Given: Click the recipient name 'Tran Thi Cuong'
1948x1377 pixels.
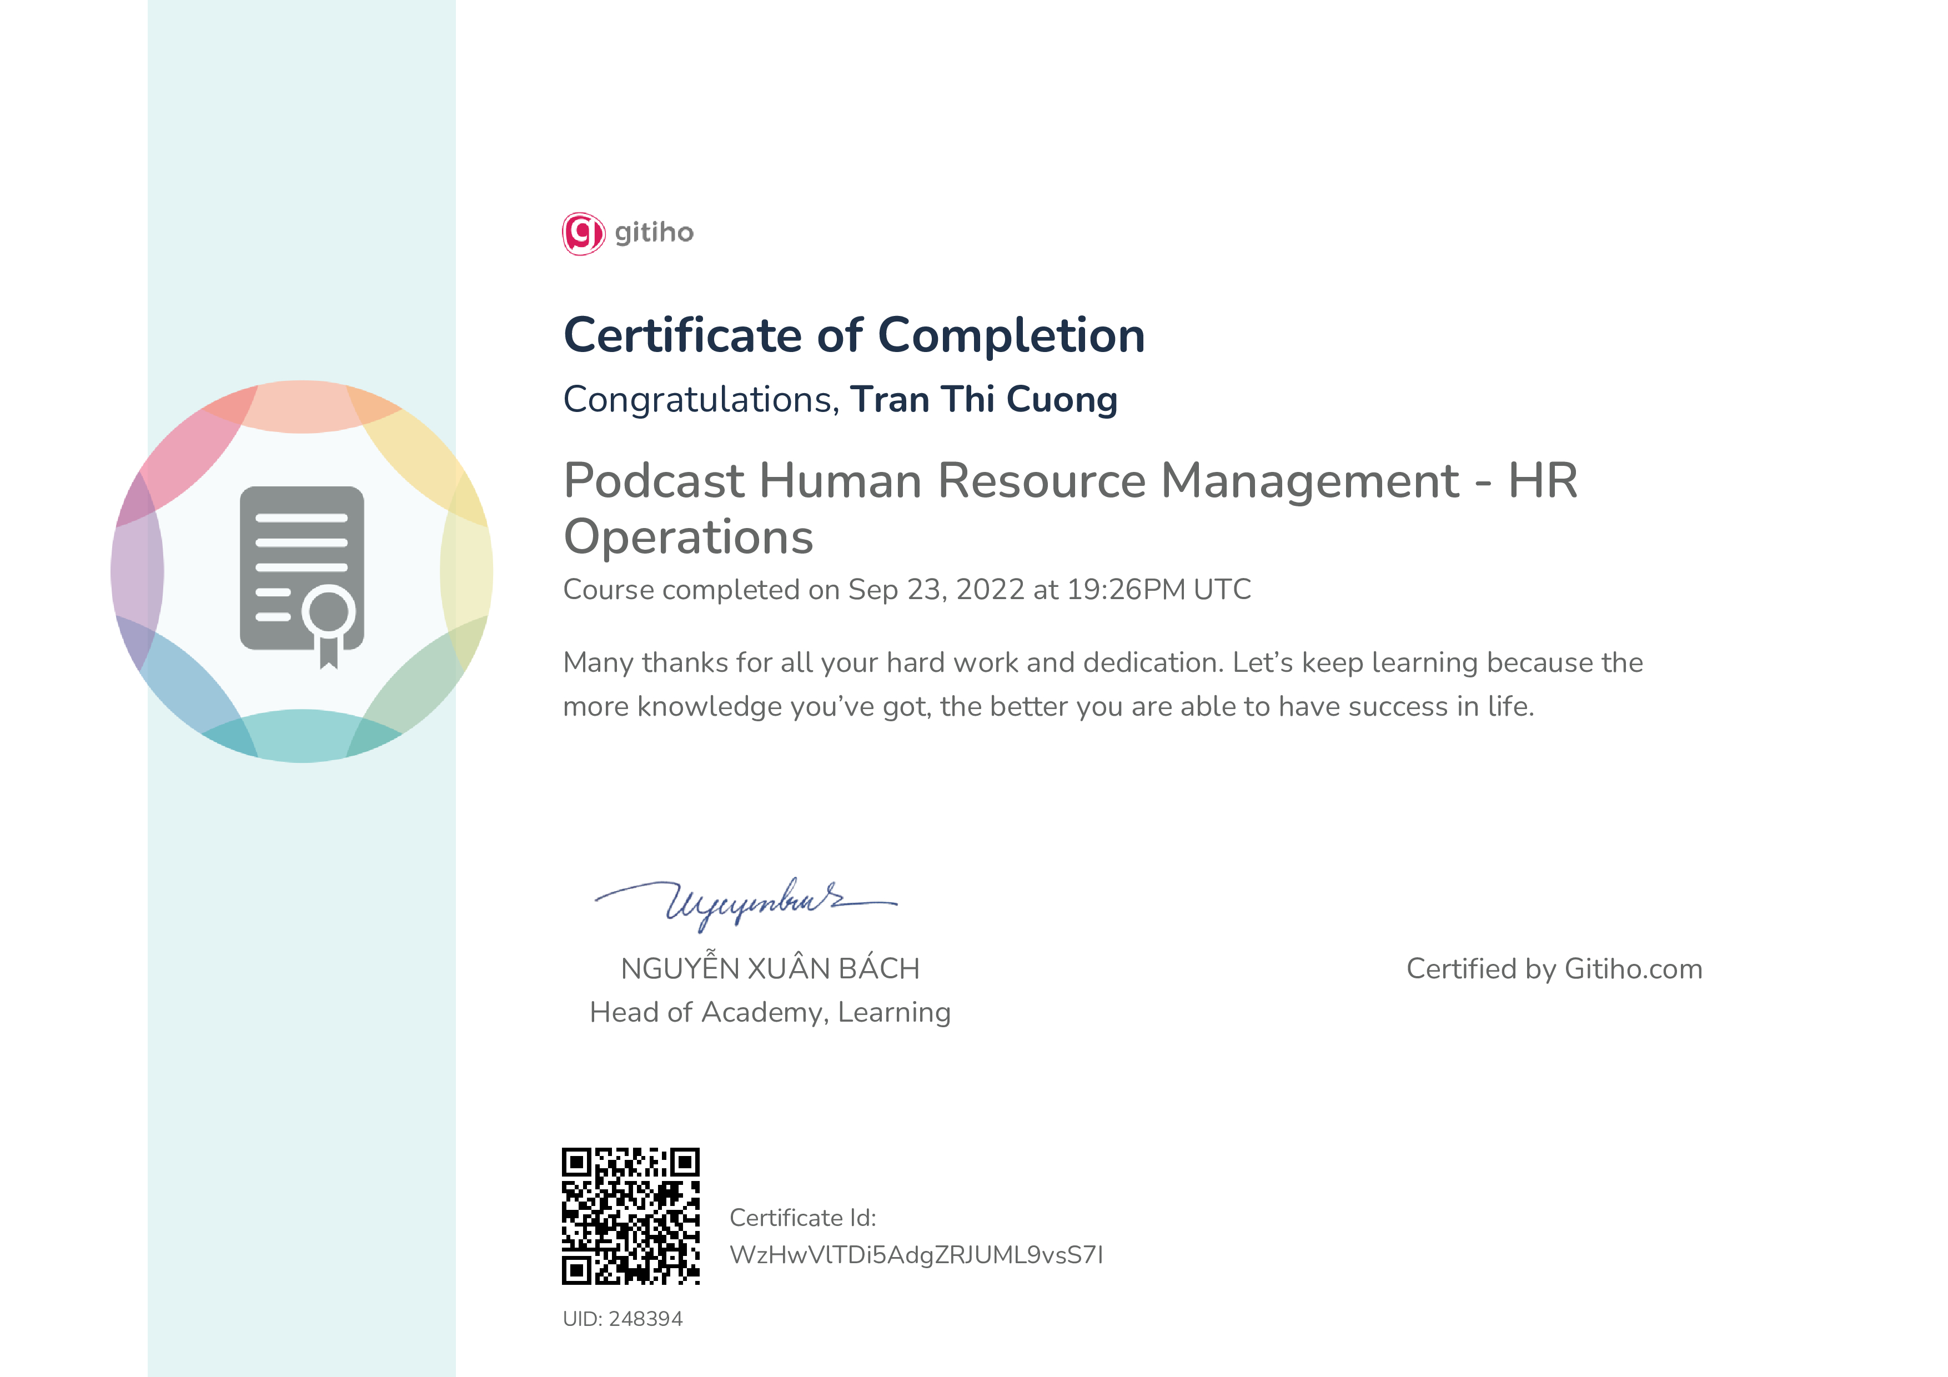Looking at the screenshot, I should 984,400.
